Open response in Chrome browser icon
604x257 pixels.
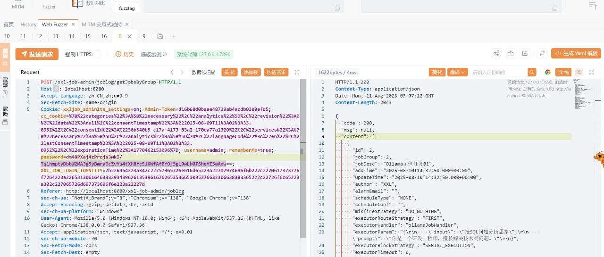point(548,72)
